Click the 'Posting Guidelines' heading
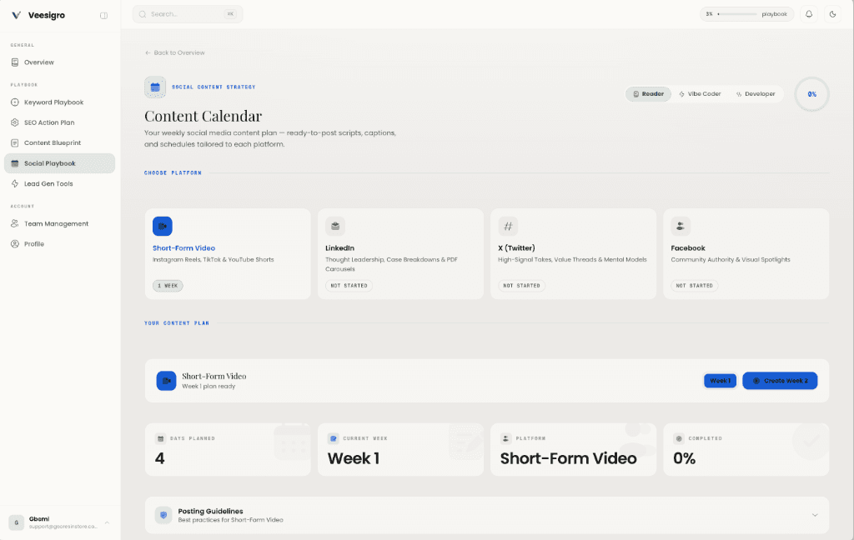The height and width of the screenshot is (540, 854). [210, 511]
